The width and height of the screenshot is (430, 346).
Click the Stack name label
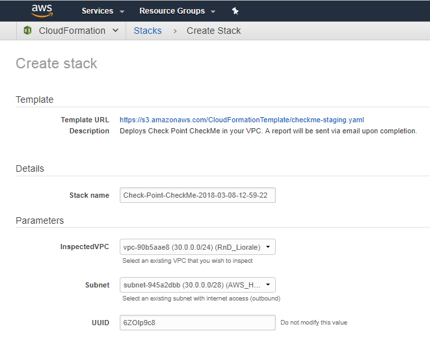(89, 195)
